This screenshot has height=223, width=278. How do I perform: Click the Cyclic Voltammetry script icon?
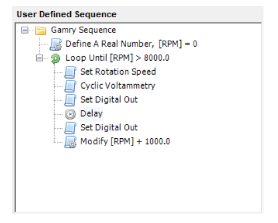(70, 86)
